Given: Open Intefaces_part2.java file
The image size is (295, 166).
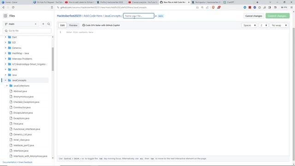Looking at the screenshot, I should pyautogui.click(x=24, y=145).
